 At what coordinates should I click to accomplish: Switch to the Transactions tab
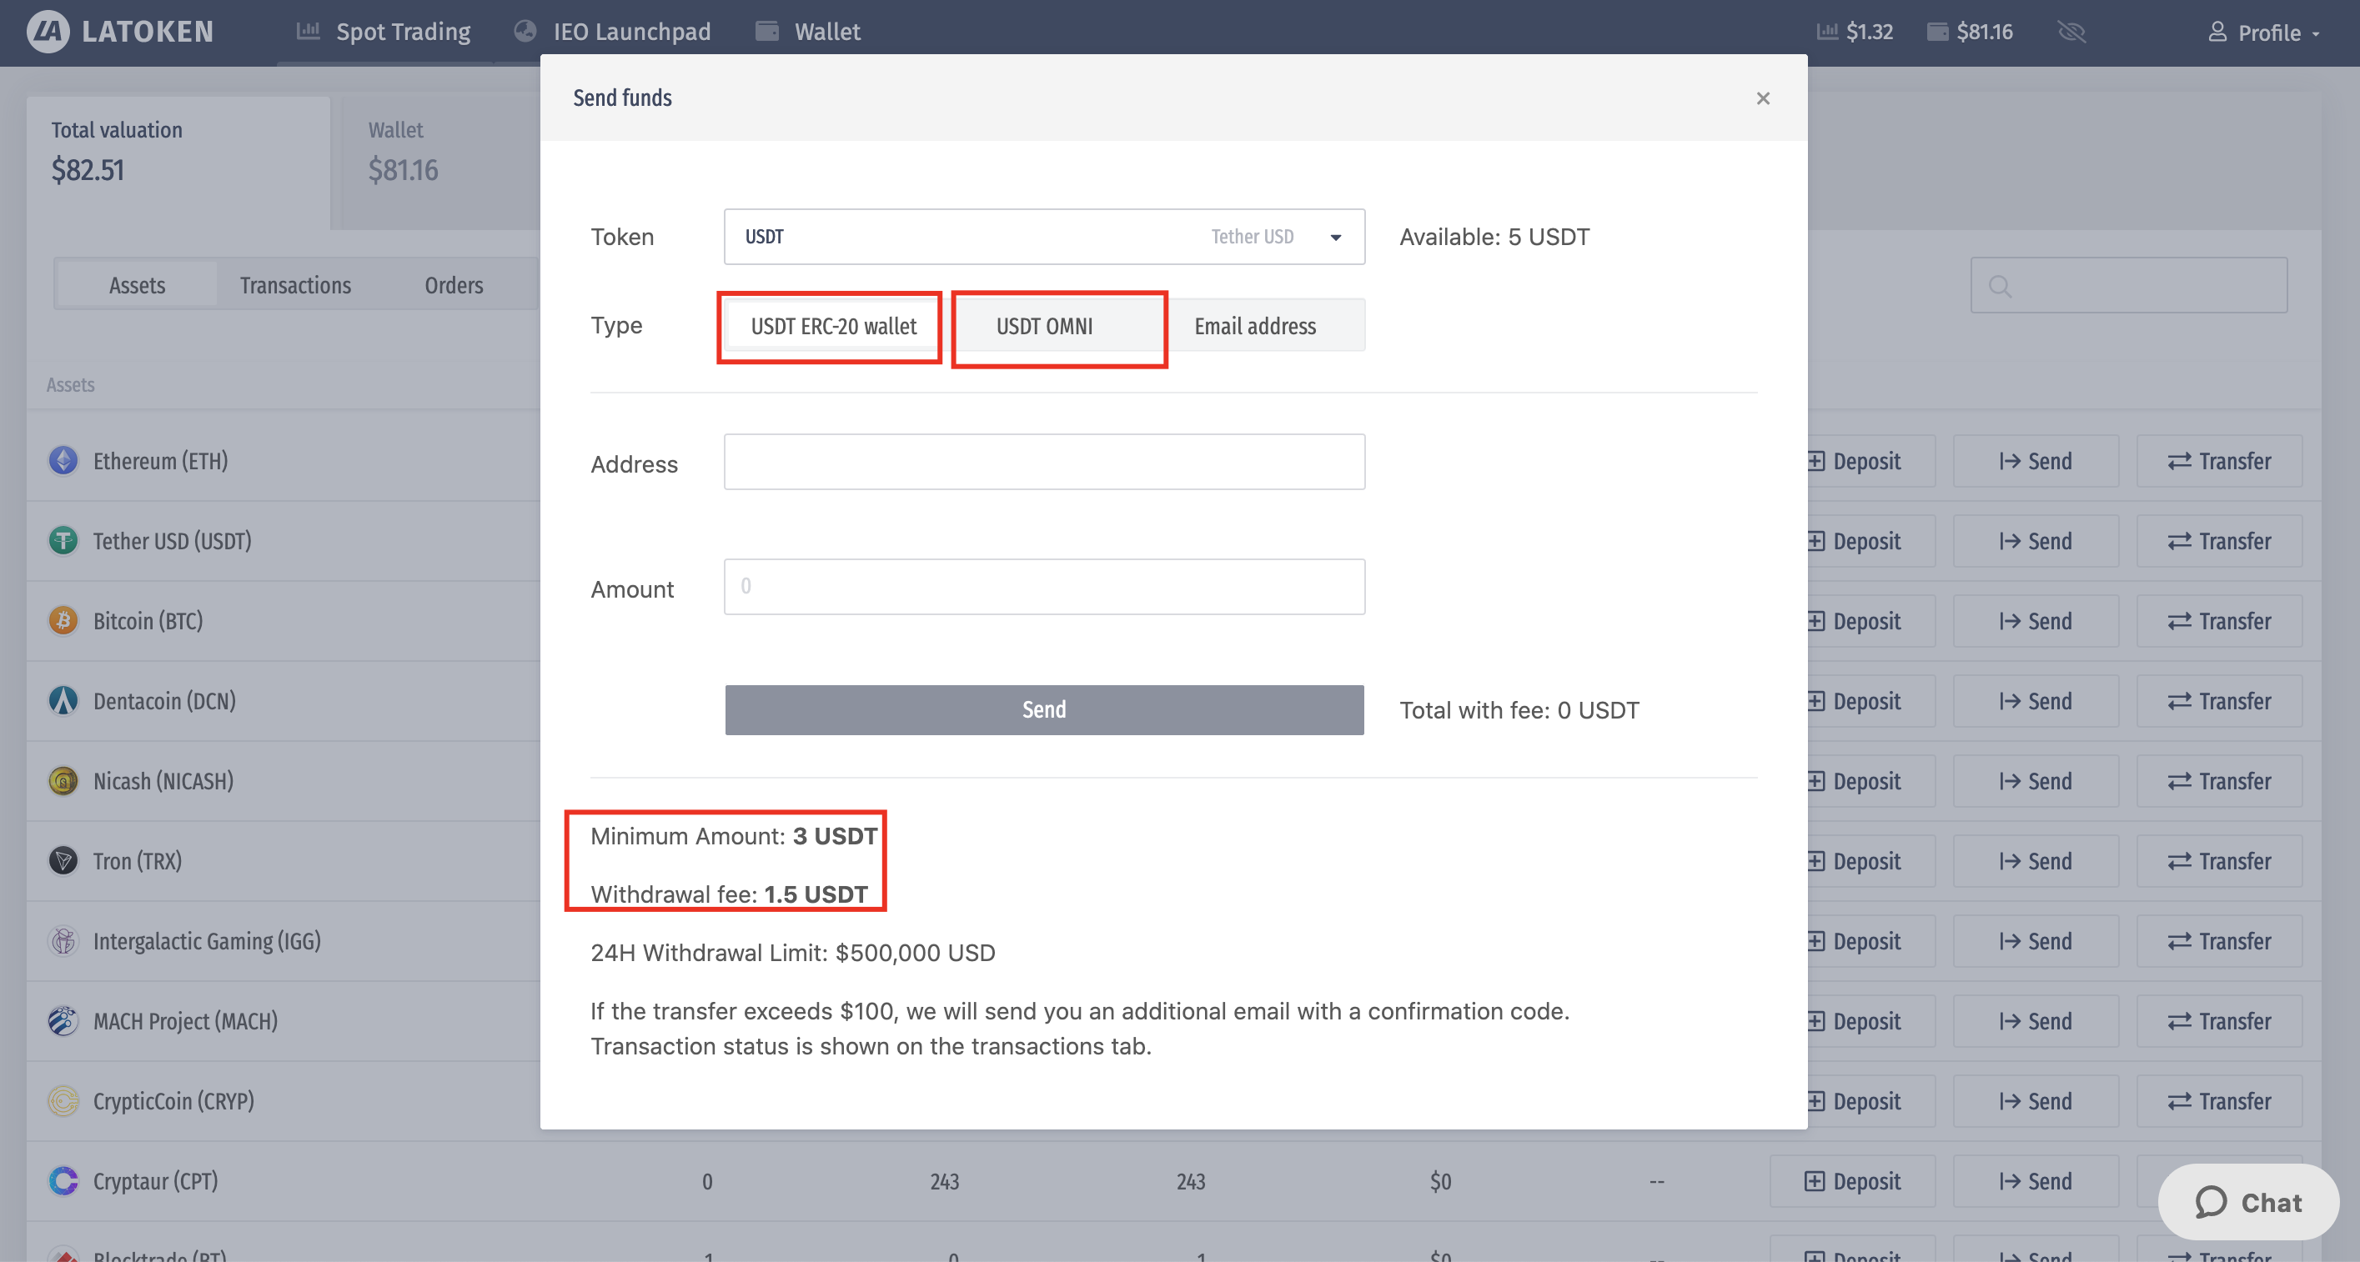pos(295,286)
